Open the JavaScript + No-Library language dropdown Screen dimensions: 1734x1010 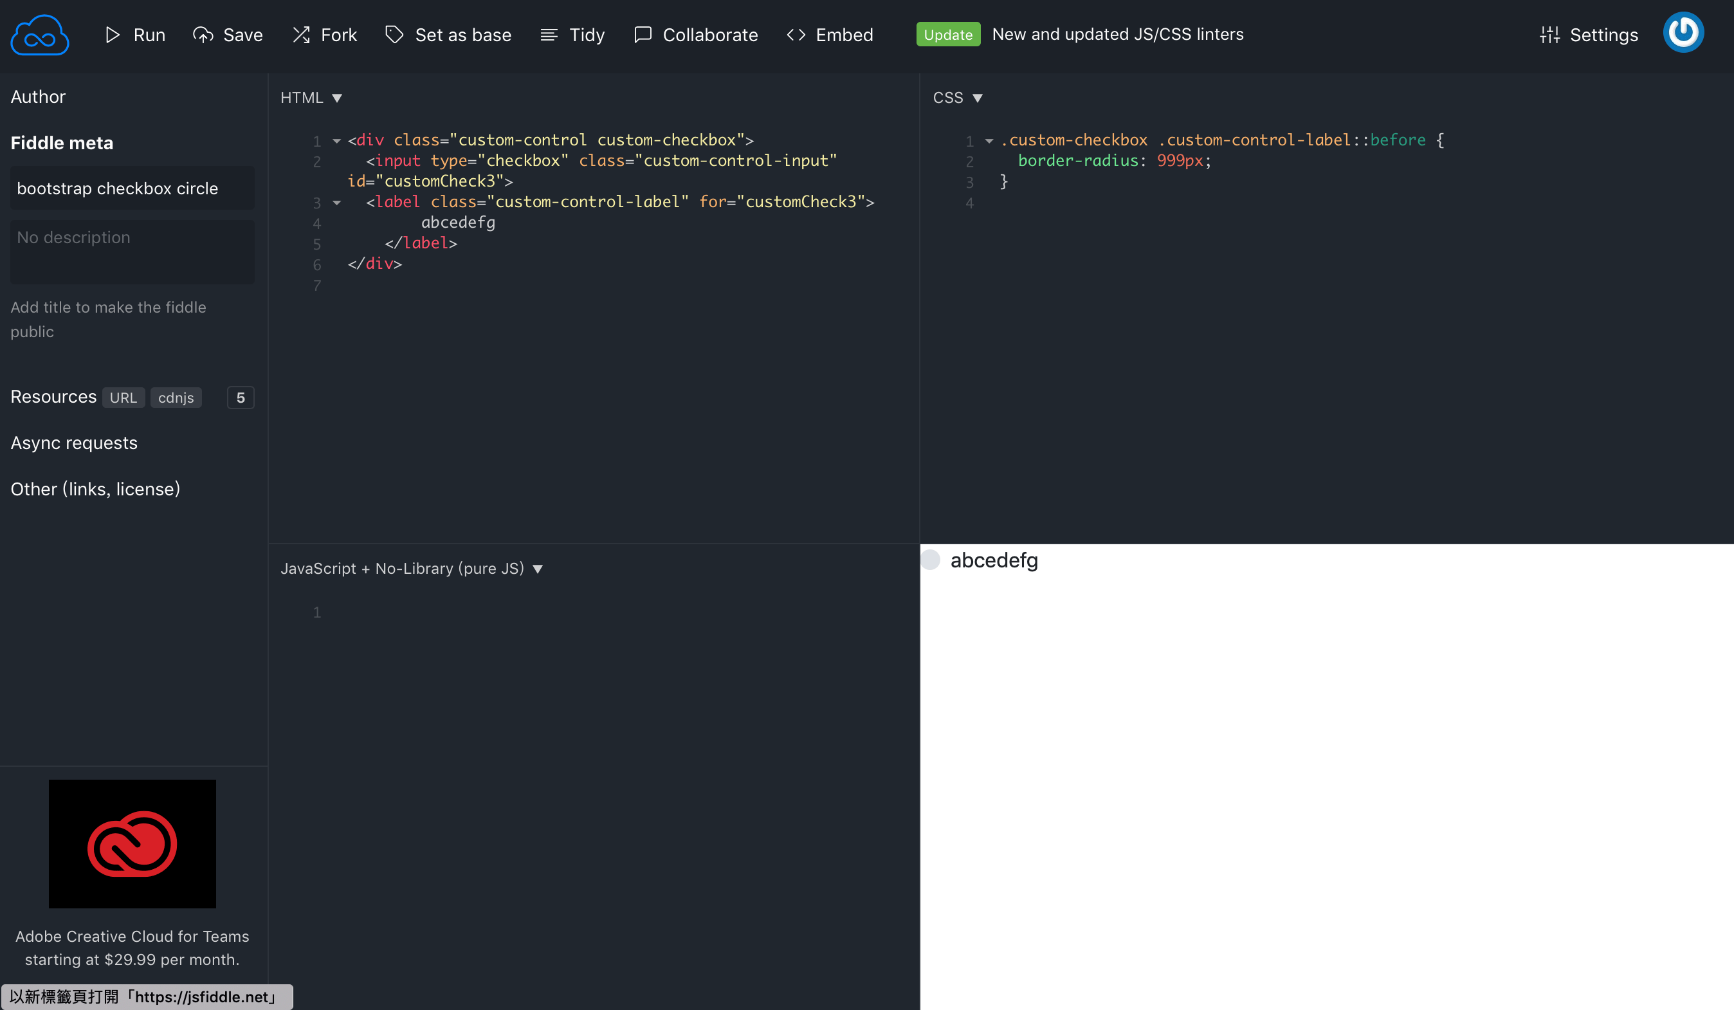coord(538,568)
